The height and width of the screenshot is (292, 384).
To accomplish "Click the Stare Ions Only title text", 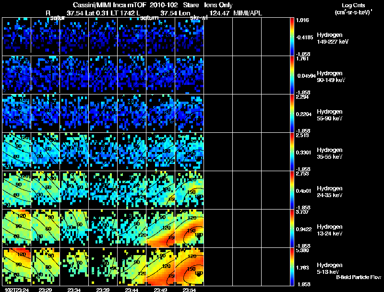I will tap(208, 5).
